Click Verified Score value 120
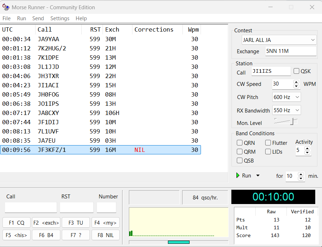Image resolution: width=322 pixels, height=247 pixels. 306,235
